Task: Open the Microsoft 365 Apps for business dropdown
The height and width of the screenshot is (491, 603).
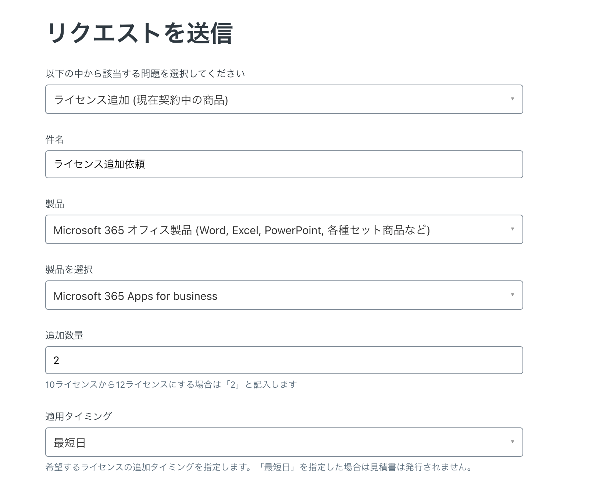Action: click(284, 295)
